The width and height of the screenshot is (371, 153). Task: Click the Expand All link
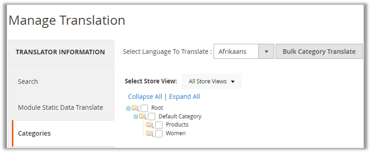pyautogui.click(x=184, y=97)
